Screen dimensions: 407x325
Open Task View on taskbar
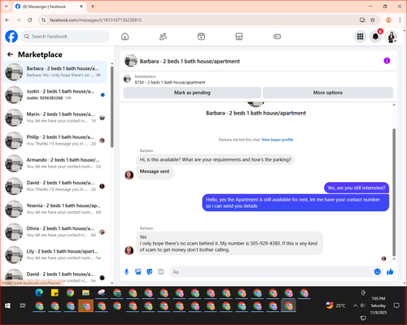[23, 305]
